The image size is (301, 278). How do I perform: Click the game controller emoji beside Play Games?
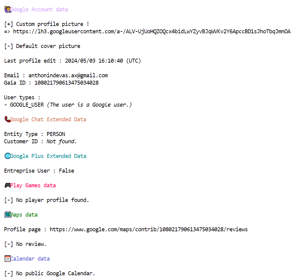point(8,185)
